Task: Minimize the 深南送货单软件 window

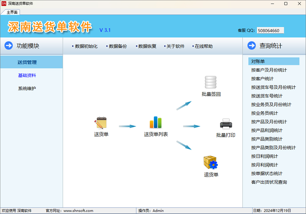Action: tap(272, 4)
